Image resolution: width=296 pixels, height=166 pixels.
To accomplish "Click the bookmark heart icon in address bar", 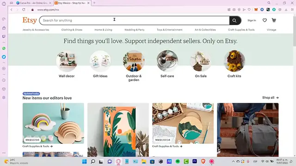I will coord(249,10).
